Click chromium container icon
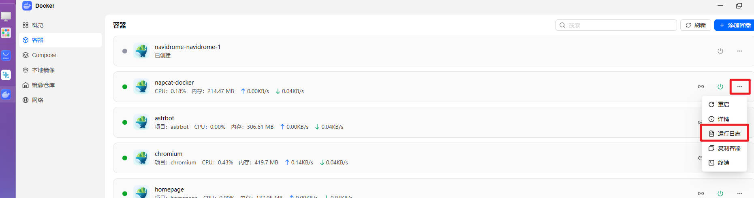This screenshot has width=754, height=198. tap(141, 158)
